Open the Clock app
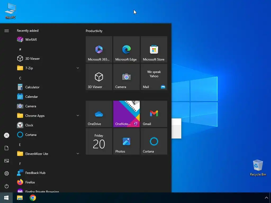The image size is (271, 203). click(x=48, y=125)
